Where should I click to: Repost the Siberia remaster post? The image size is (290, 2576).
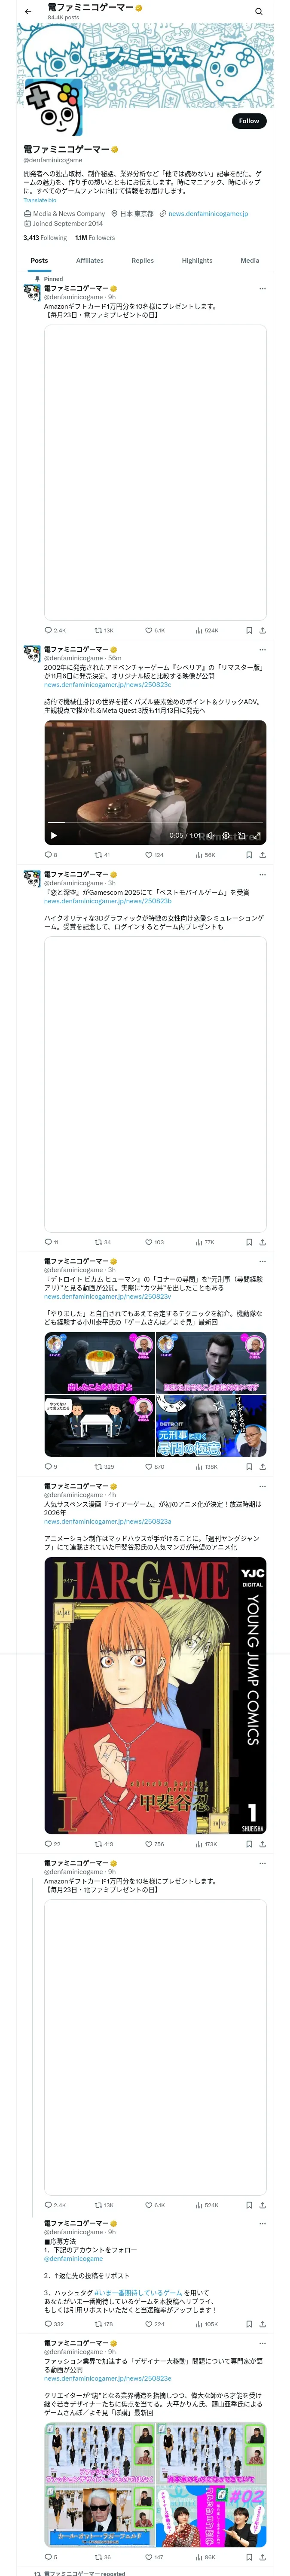coord(102,855)
